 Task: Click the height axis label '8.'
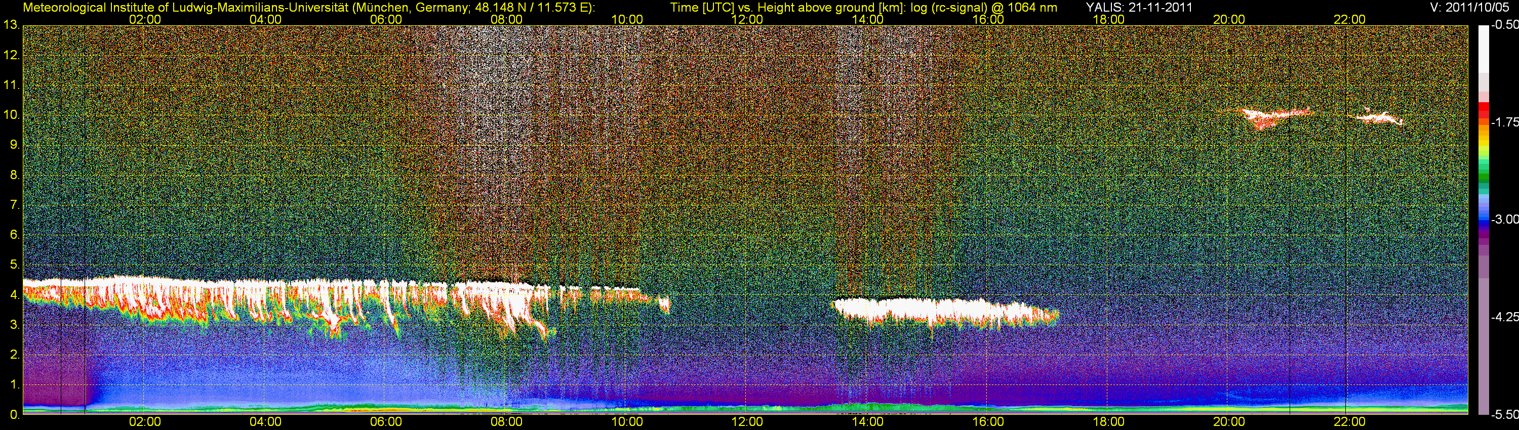15,175
